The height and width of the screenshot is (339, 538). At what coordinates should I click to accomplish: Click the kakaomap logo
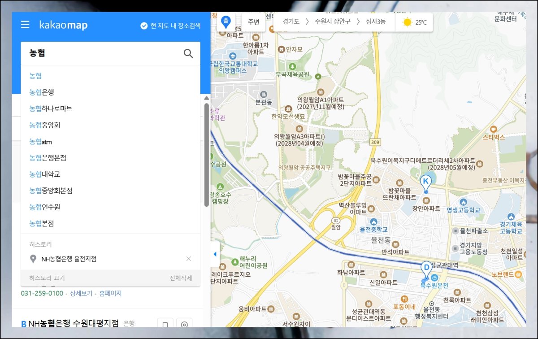[63, 25]
